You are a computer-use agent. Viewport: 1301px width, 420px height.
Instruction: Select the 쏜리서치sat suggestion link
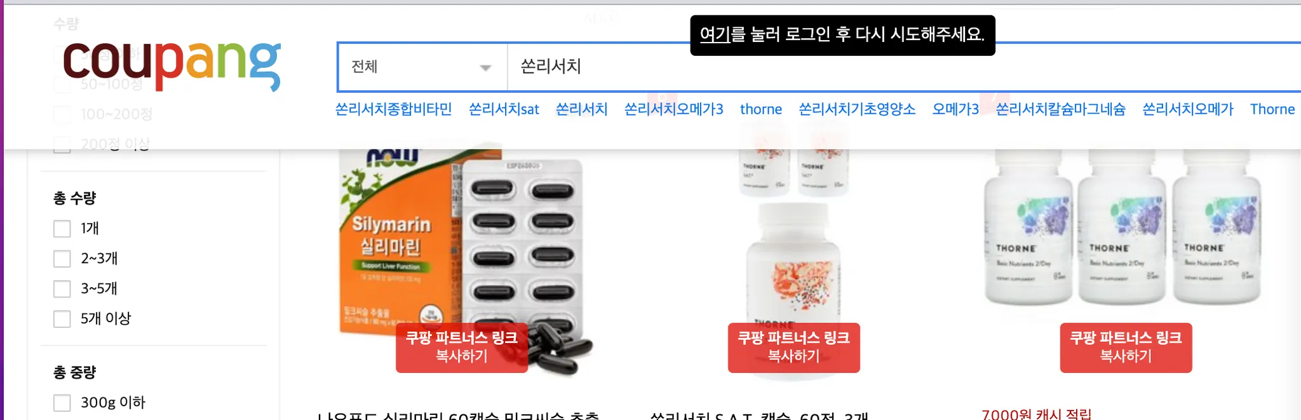[x=504, y=109]
